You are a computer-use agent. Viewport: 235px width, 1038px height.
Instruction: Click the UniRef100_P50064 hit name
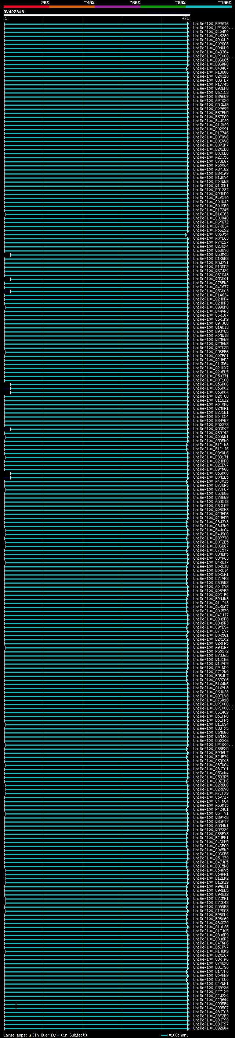[x=211, y=166]
